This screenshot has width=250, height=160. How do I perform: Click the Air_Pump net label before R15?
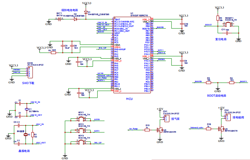(x=133, y=129)
